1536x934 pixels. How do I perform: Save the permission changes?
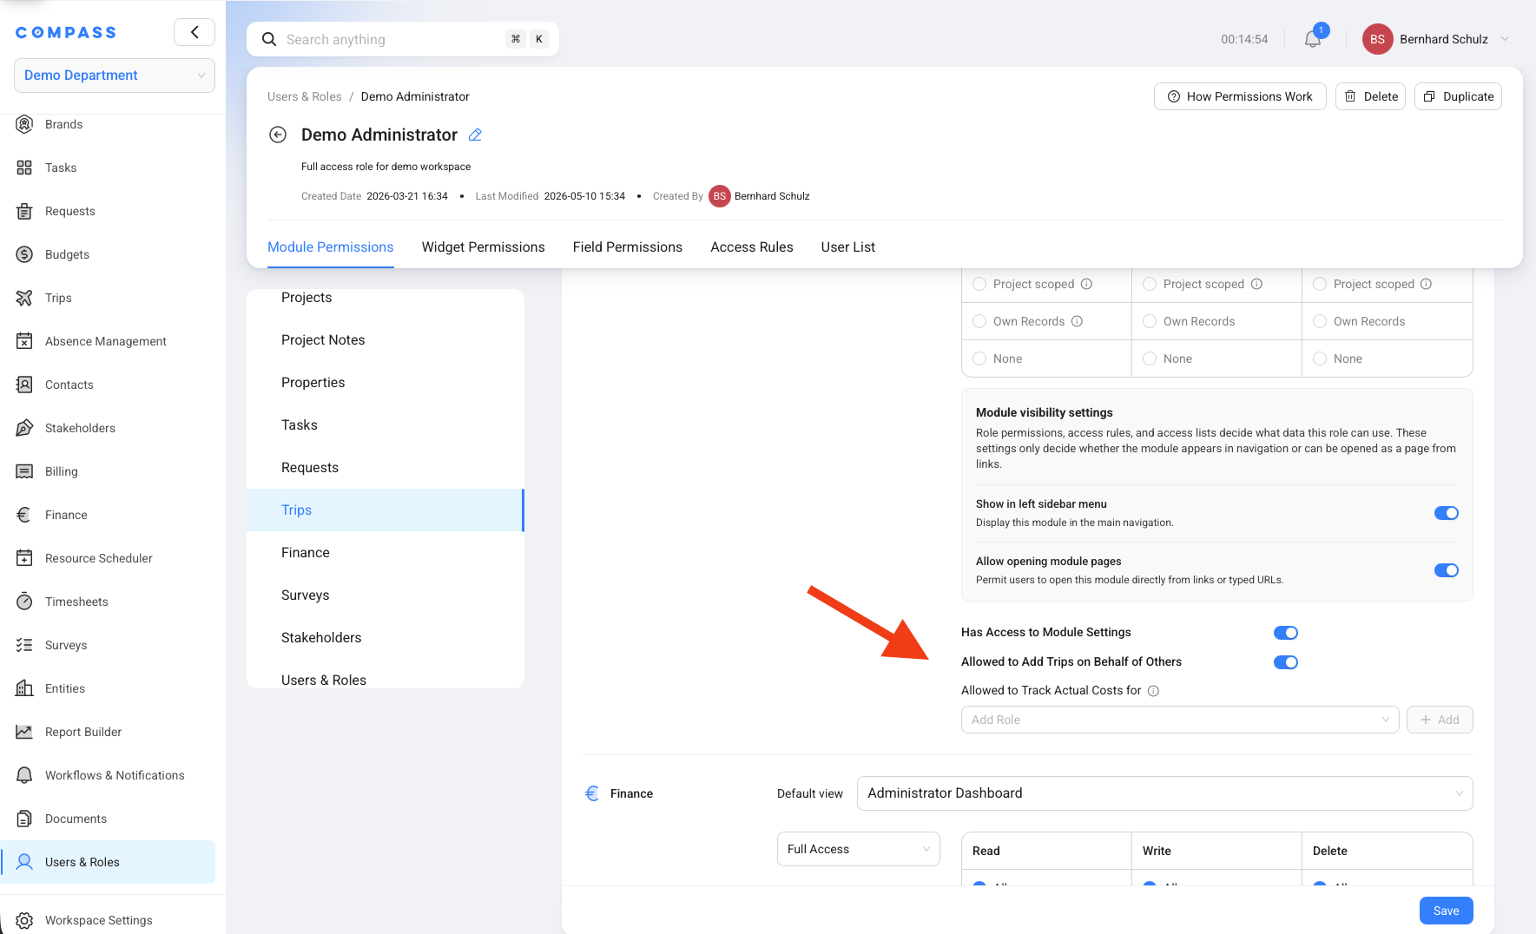pyautogui.click(x=1447, y=911)
